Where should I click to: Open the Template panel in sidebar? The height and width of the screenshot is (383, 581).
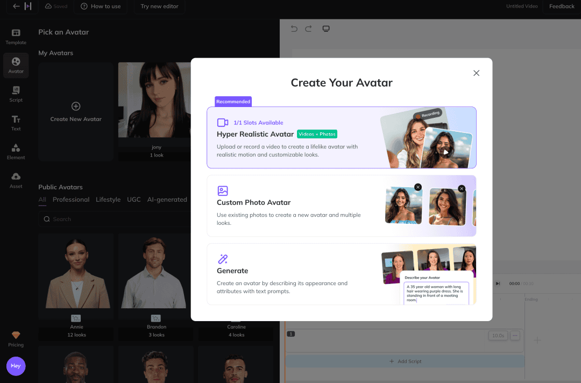[x=16, y=37]
